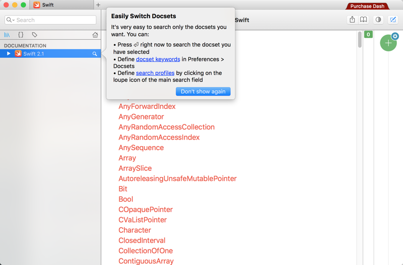The image size is (403, 265).
Task: Click the DOCUMENTATION section header
Action: pyautogui.click(x=25, y=45)
